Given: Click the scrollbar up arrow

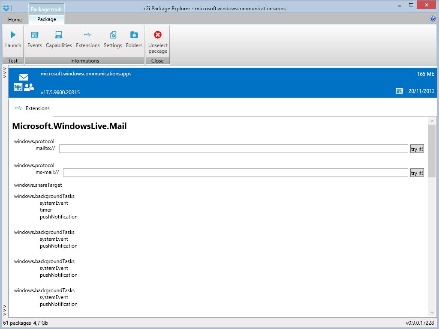Looking at the screenshot, I should tap(432, 121).
